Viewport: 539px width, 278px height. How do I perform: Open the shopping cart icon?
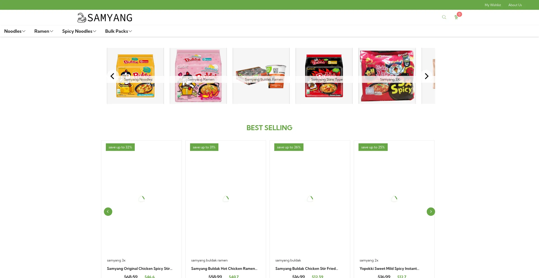coord(456,17)
